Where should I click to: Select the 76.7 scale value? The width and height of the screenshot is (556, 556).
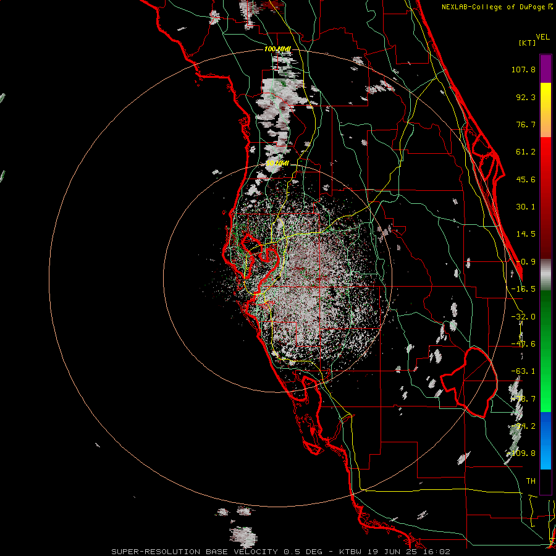(526, 124)
